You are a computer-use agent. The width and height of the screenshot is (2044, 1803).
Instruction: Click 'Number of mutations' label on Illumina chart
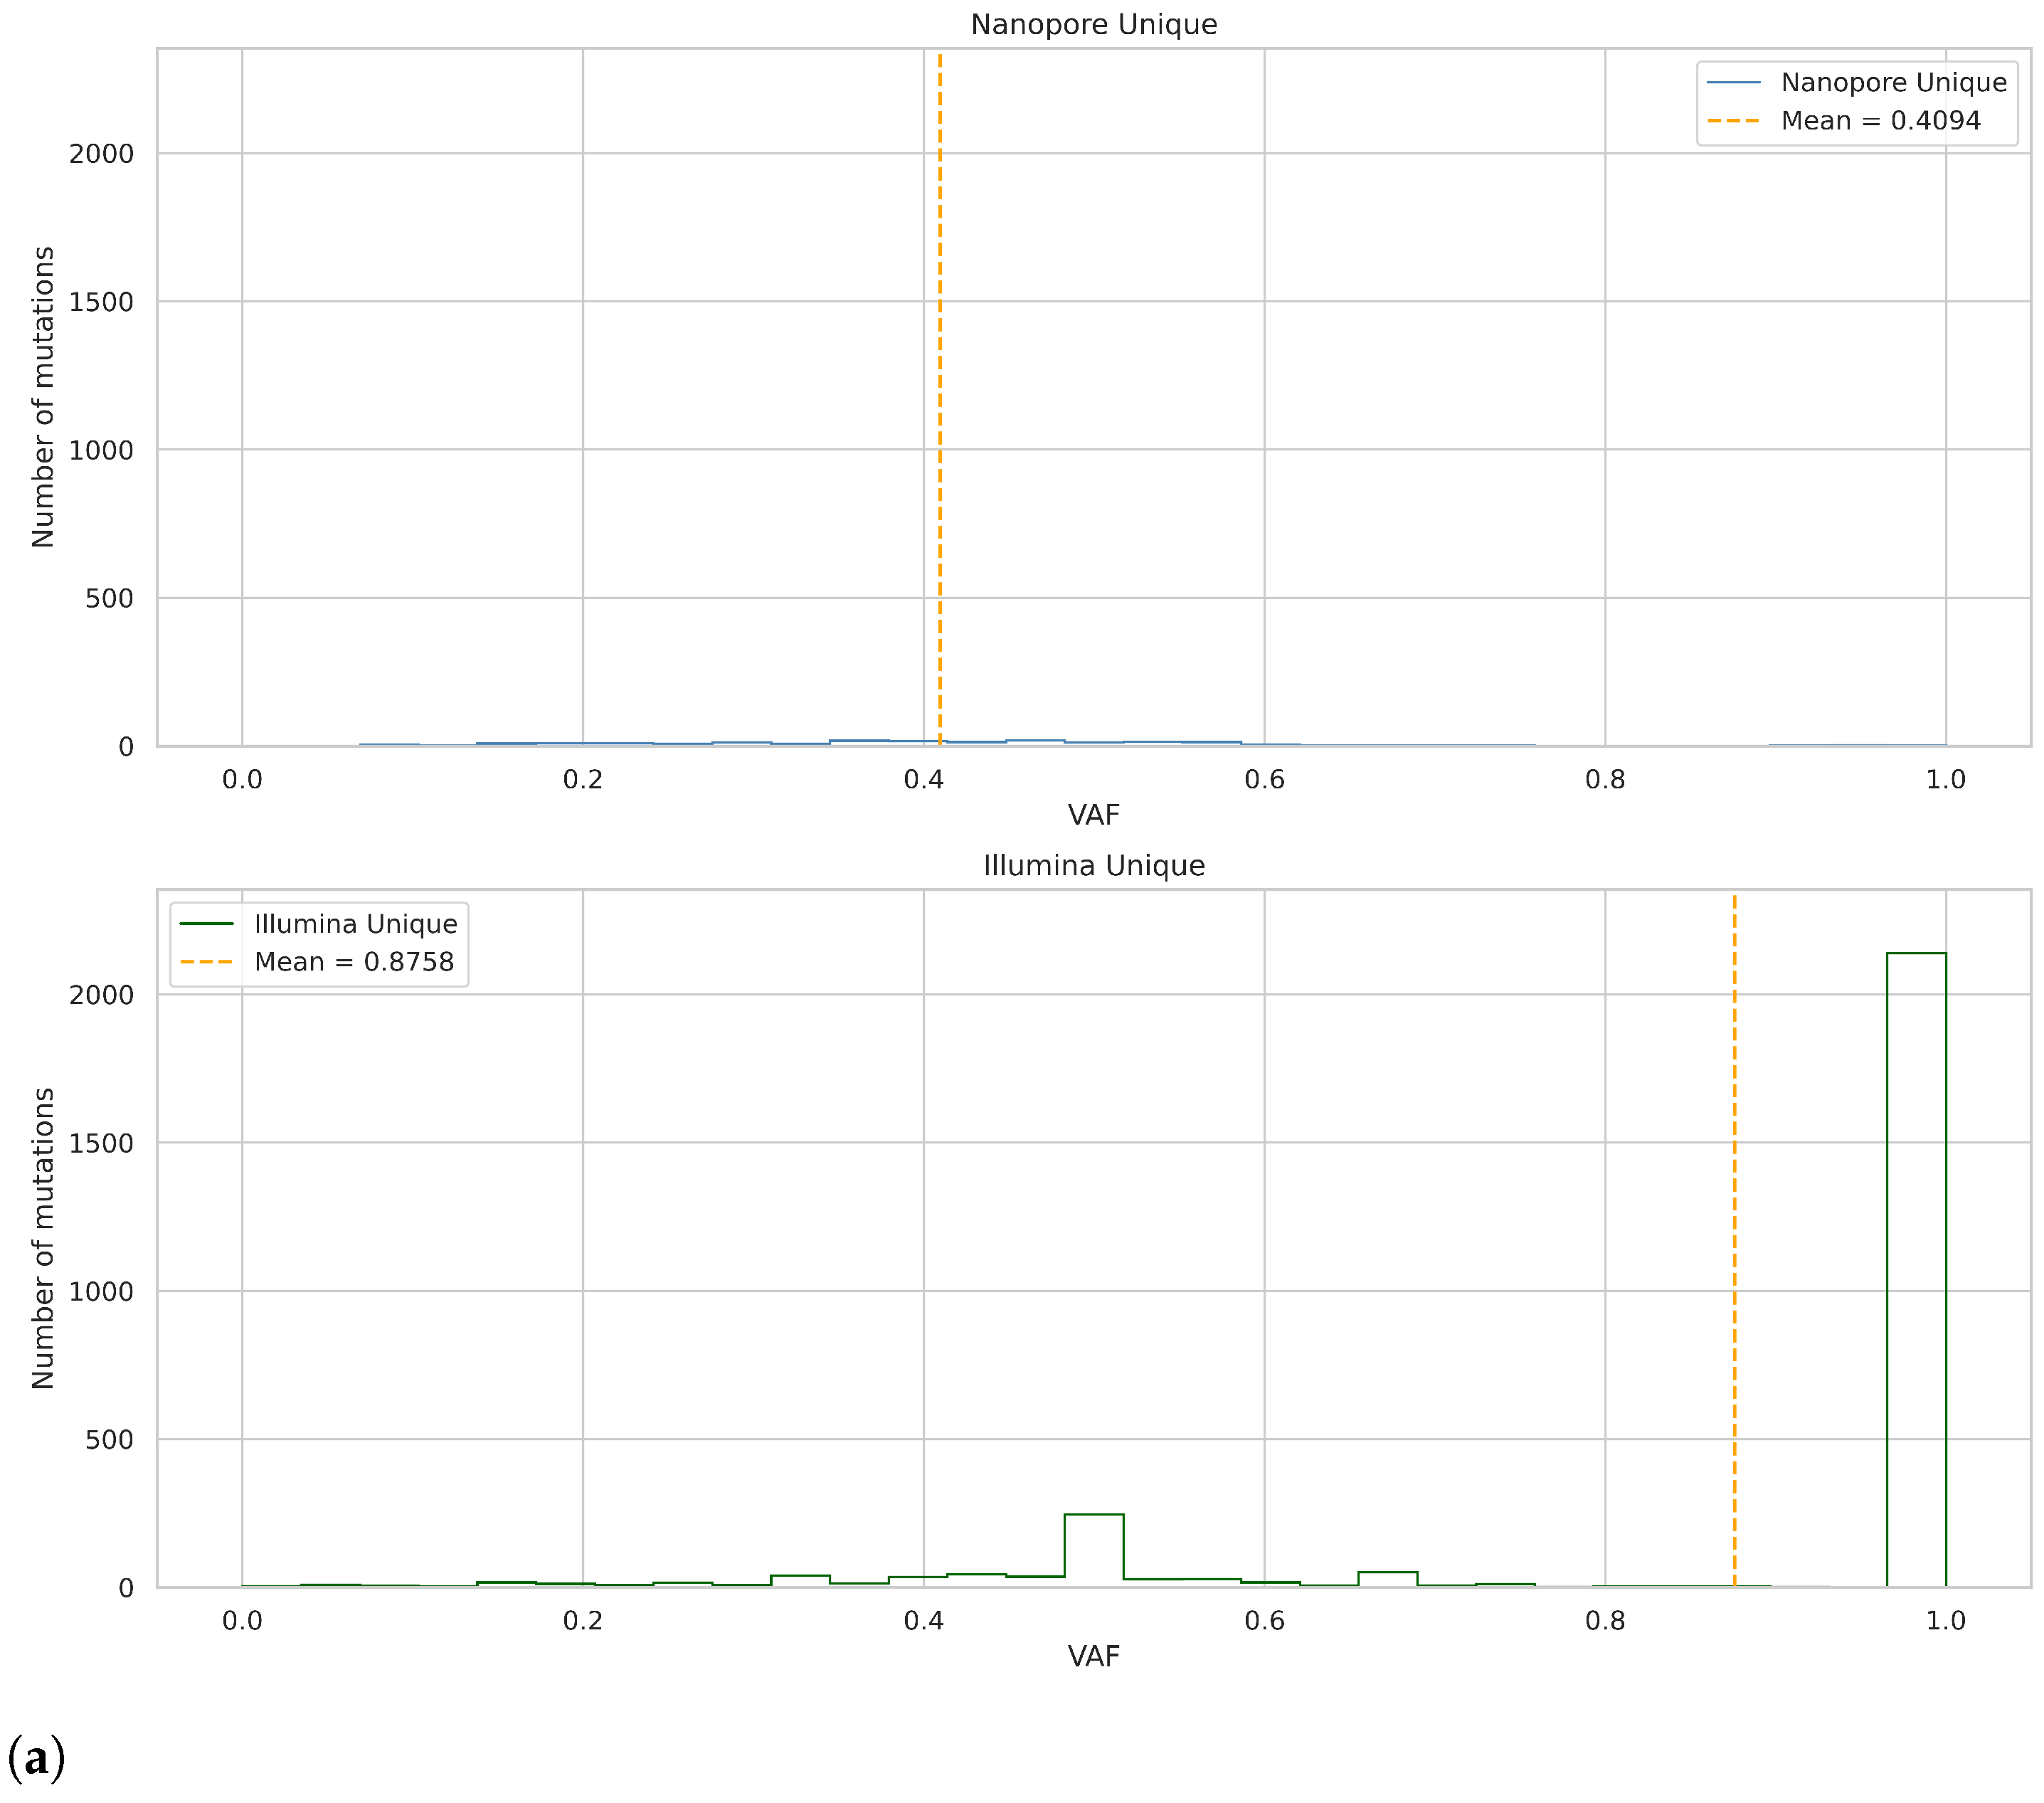(43, 1238)
